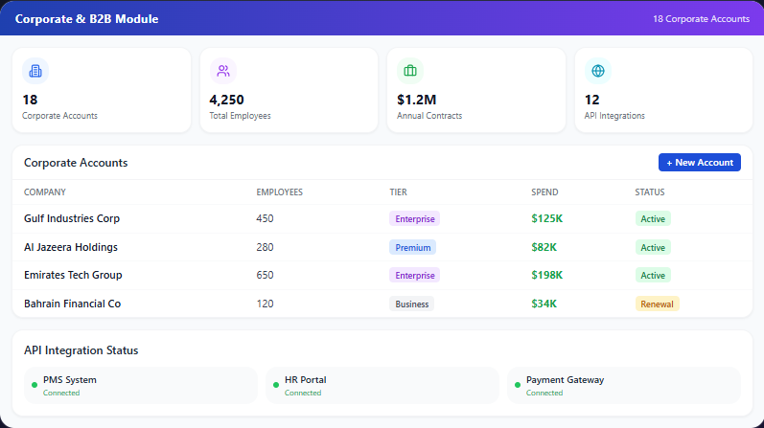Click Enterprise tier badge for Gulf Industries Corp
764x428 pixels.
click(x=415, y=218)
